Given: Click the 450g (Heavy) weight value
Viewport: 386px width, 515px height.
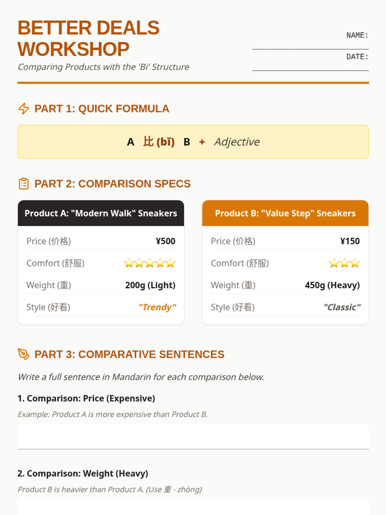Looking at the screenshot, I should point(332,285).
